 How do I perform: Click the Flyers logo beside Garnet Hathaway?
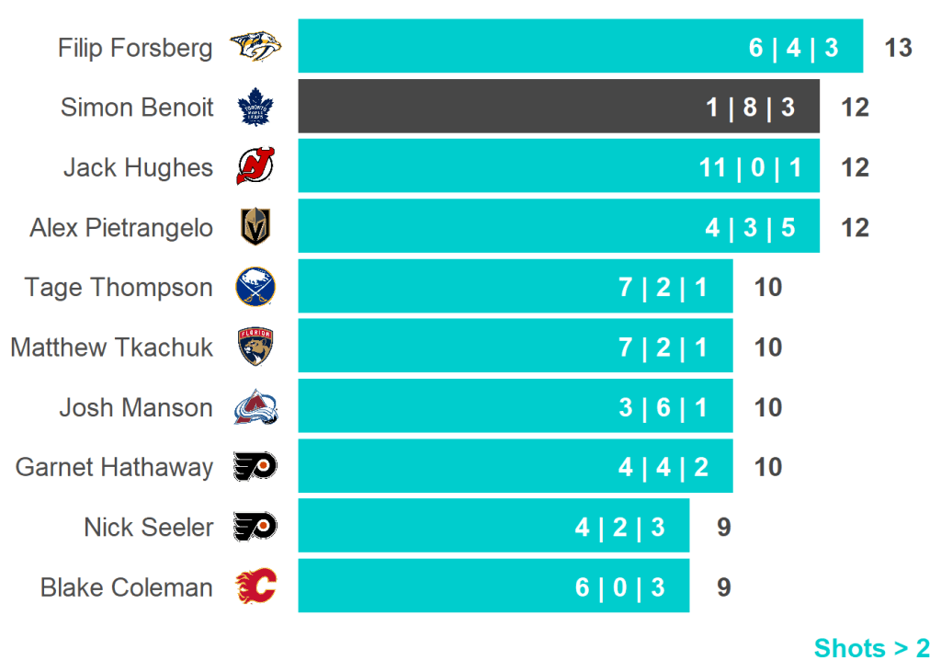[255, 467]
